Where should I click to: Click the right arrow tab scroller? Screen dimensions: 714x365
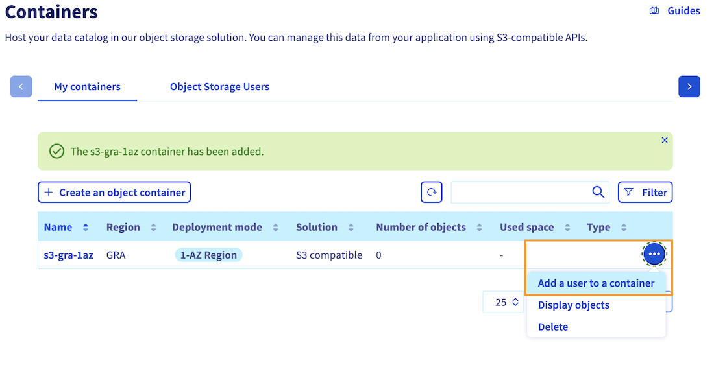(689, 86)
